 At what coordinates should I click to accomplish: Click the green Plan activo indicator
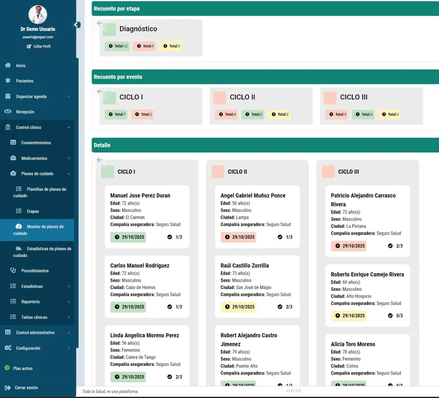click(x=7, y=368)
